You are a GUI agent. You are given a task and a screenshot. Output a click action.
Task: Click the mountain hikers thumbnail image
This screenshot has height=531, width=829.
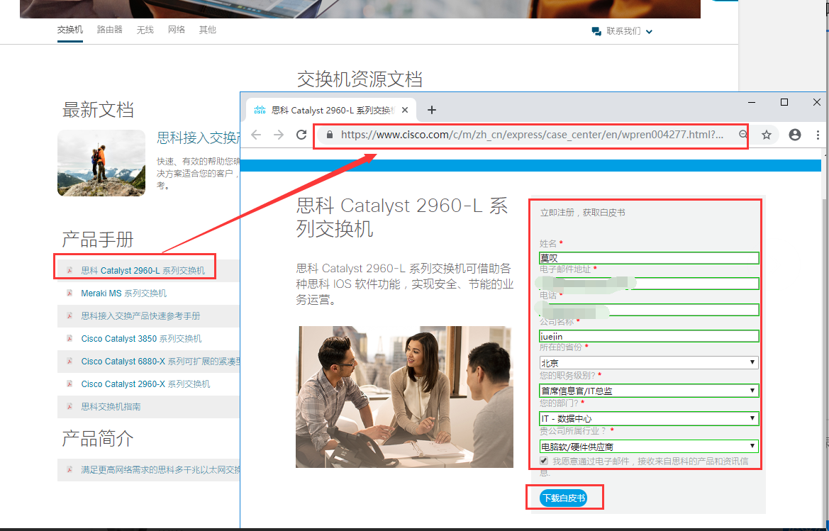coord(101,163)
